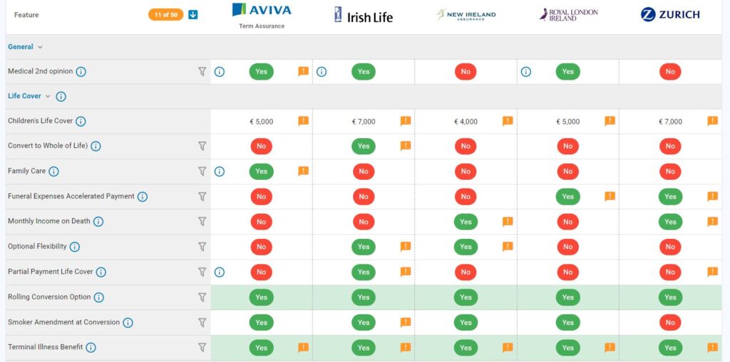The height and width of the screenshot is (362, 730).
Task: Click the info icon beside Medical 2nd opinion
Action: click(81, 72)
